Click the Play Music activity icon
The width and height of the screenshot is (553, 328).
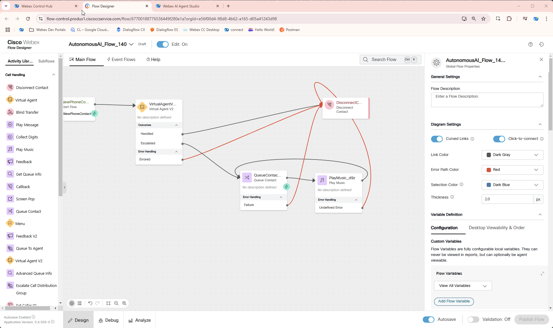10,149
